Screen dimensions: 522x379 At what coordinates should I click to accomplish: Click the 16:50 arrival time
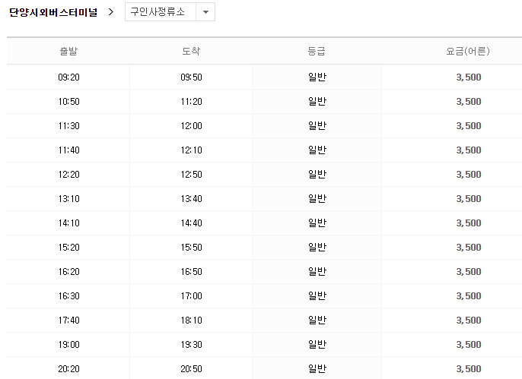pos(191,272)
